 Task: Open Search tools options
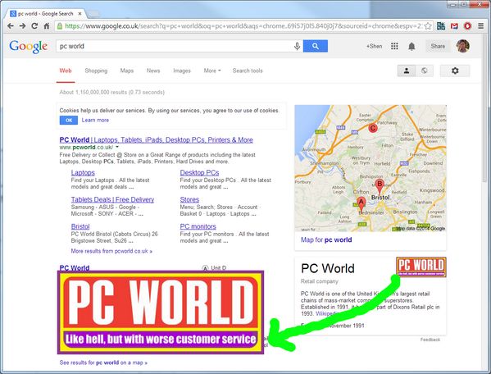[x=248, y=71]
